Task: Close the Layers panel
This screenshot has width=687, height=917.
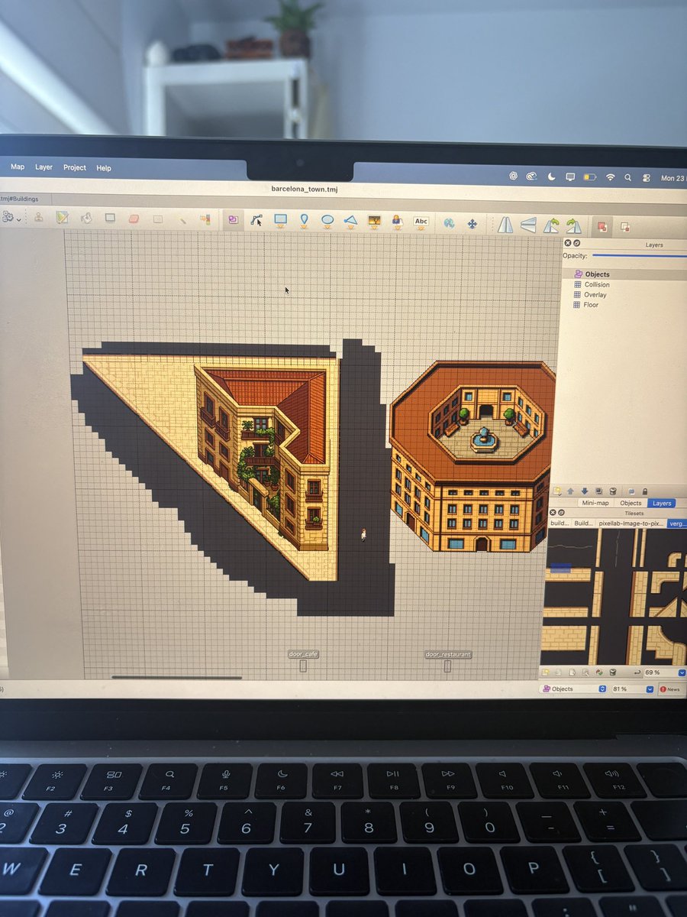Action: tap(567, 242)
